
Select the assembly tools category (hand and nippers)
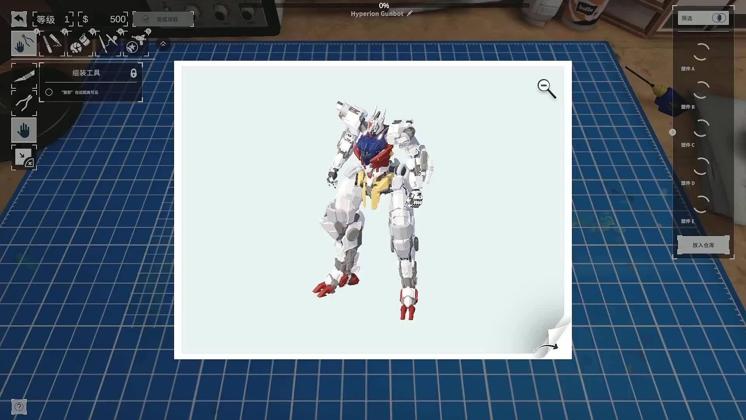click(24, 43)
